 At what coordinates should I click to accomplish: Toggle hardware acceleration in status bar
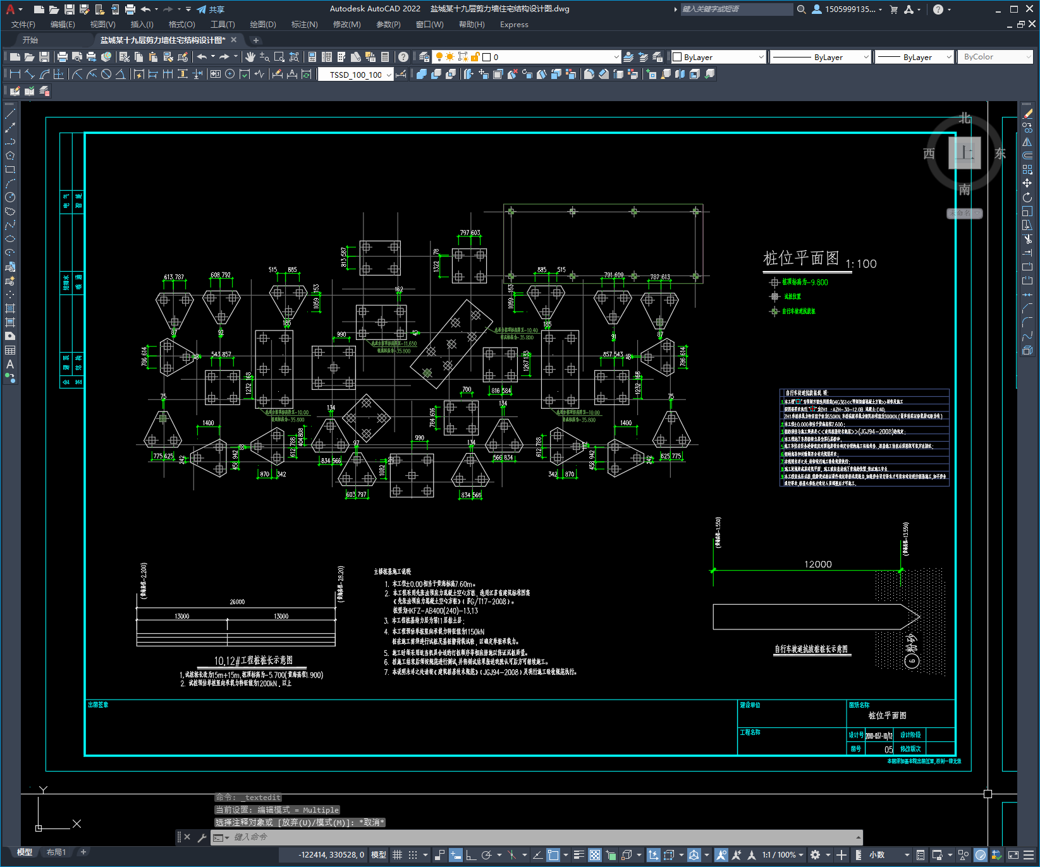(981, 855)
